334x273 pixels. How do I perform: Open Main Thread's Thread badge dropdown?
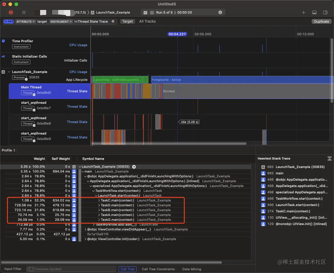pos(28,93)
